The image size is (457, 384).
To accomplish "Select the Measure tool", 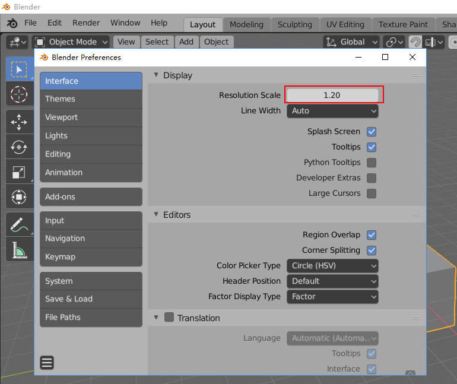I will [19, 249].
